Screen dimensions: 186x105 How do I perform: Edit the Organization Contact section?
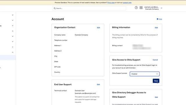[x=99, y=28]
